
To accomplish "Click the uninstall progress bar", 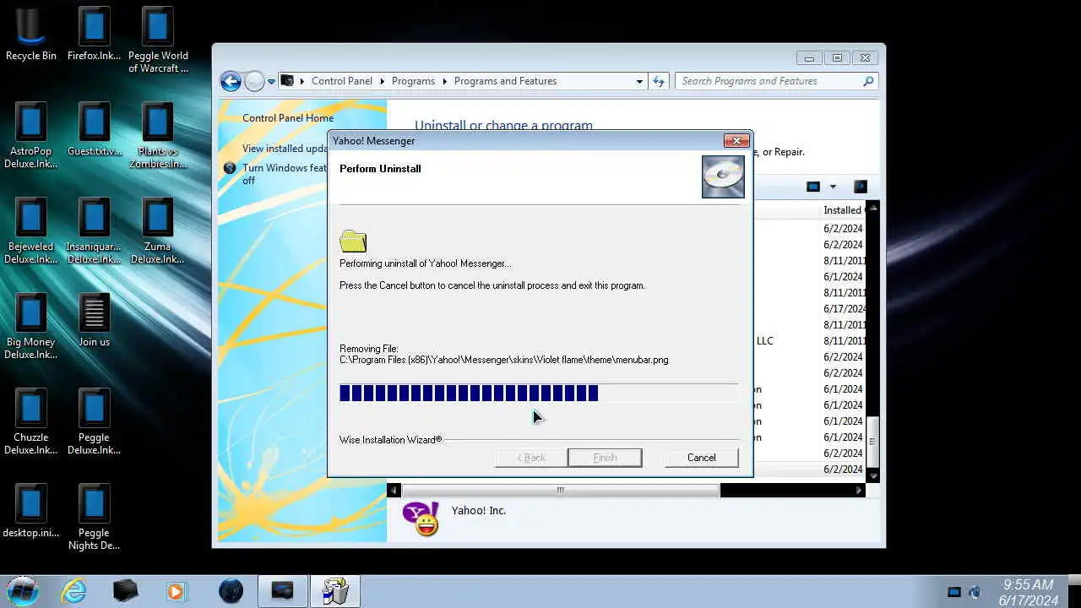I will tap(538, 393).
